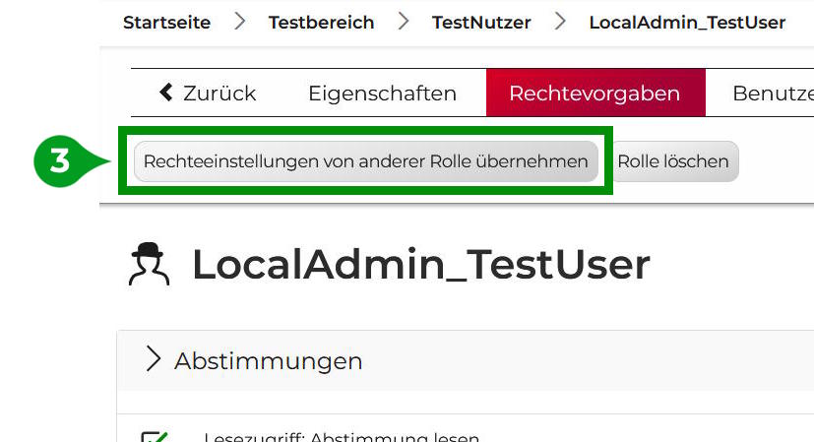Click the LocalAdmin_TestUser page heading

click(420, 265)
